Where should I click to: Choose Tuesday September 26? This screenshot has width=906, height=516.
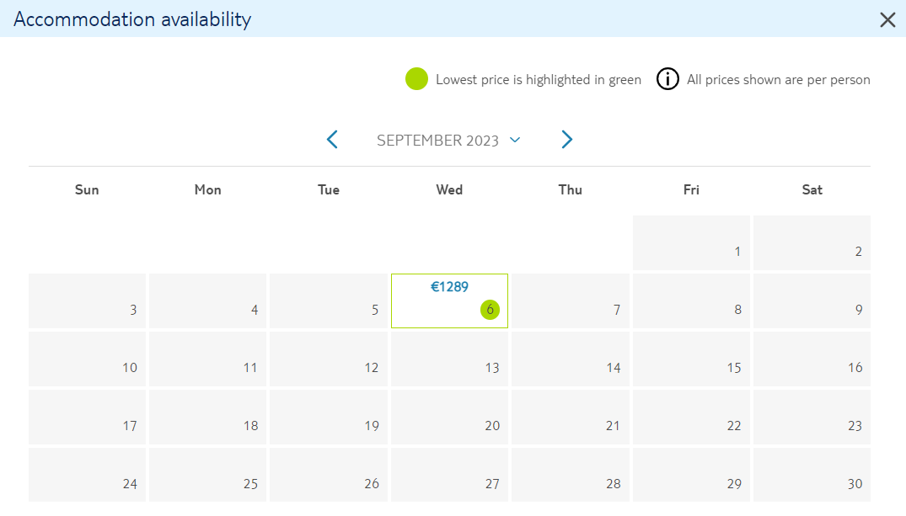(328, 475)
